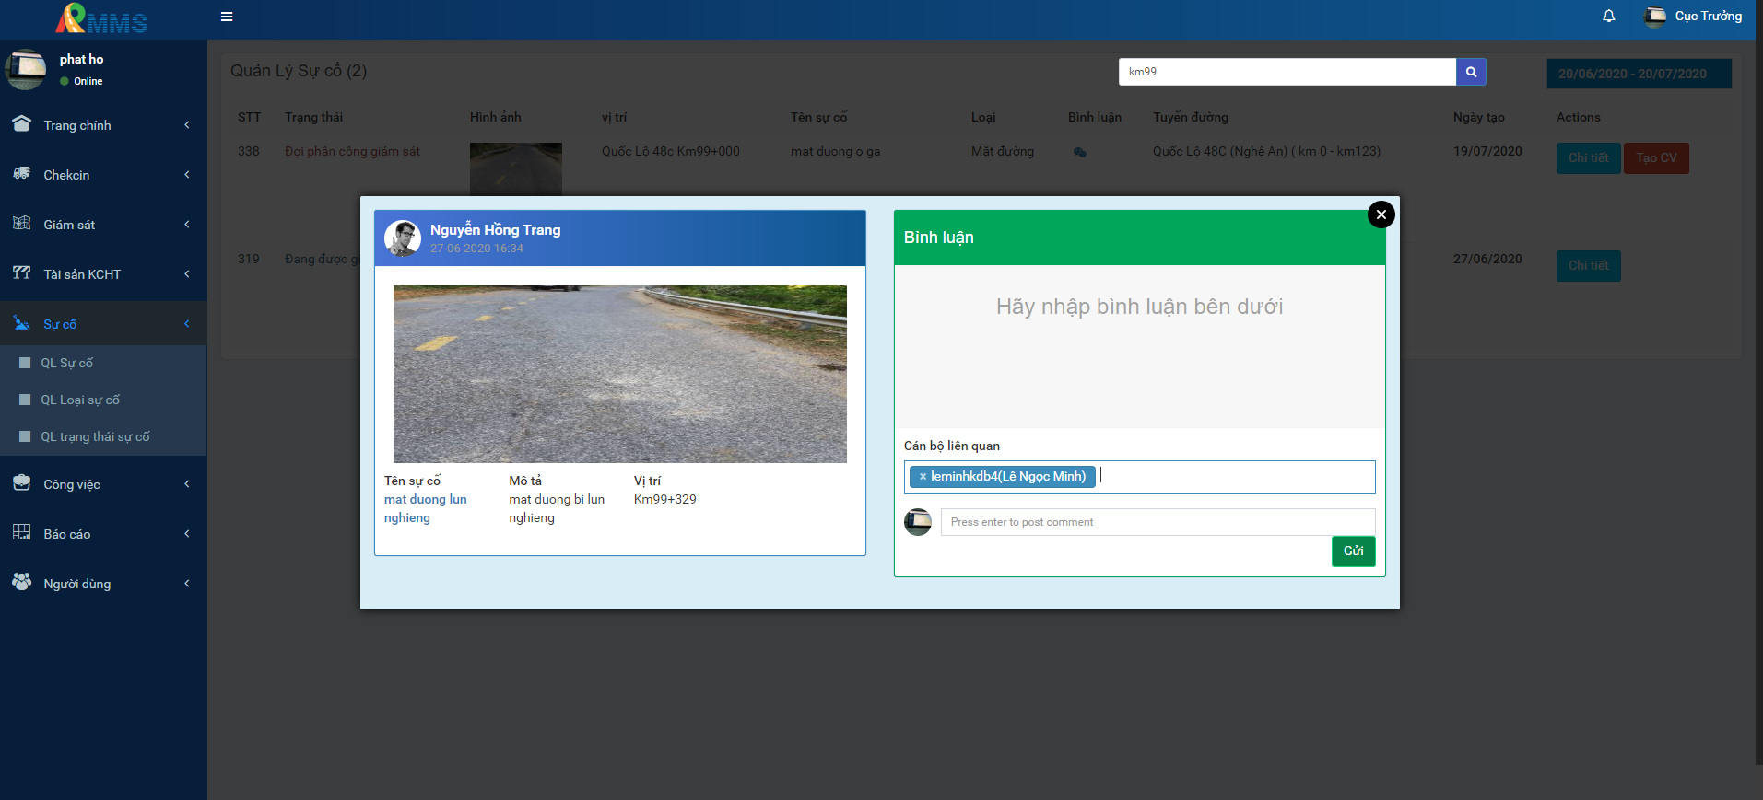1763x800 pixels.
Task: Click the Công việc work icon
Action: point(22,482)
